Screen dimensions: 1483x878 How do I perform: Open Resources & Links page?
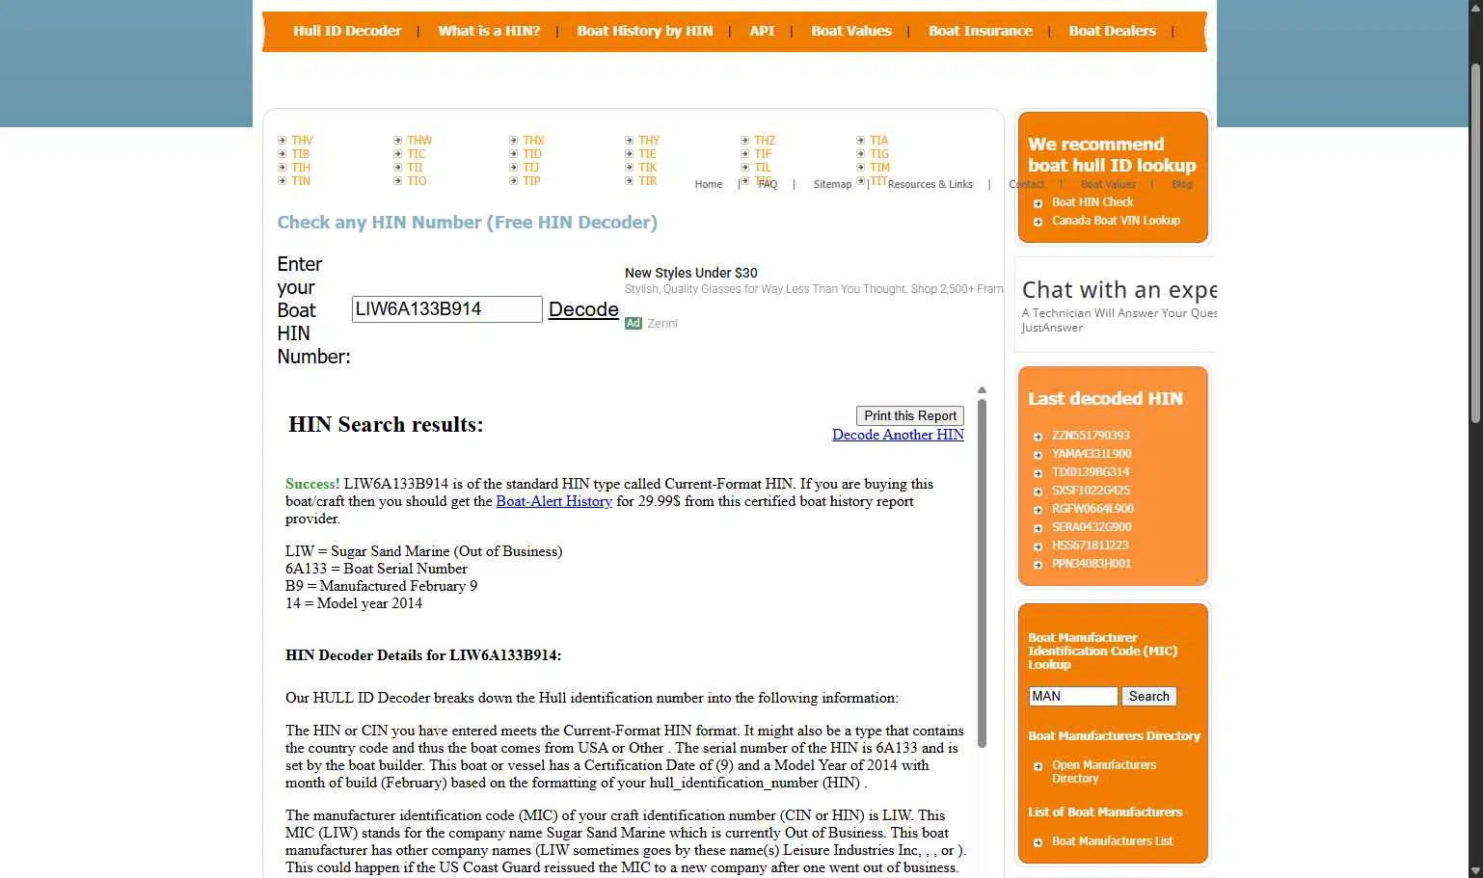[x=930, y=184]
